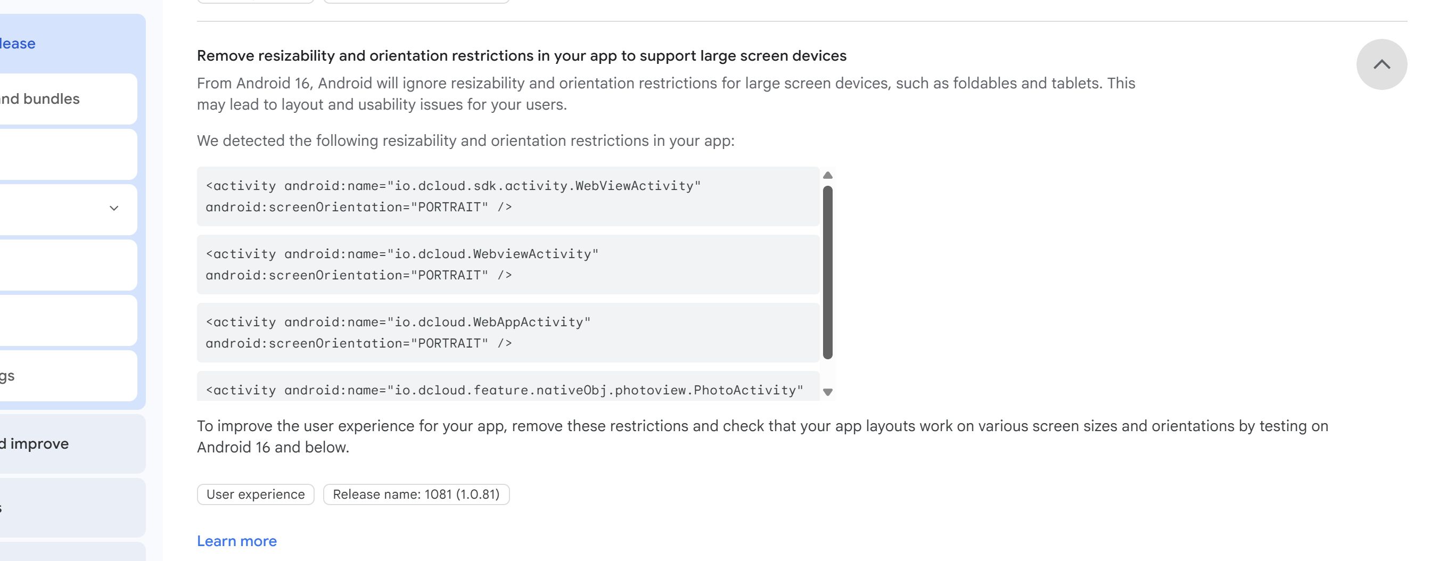The width and height of the screenshot is (1447, 561).
Task: Click the photoview.PhotoActivity code entry
Action: pos(505,390)
